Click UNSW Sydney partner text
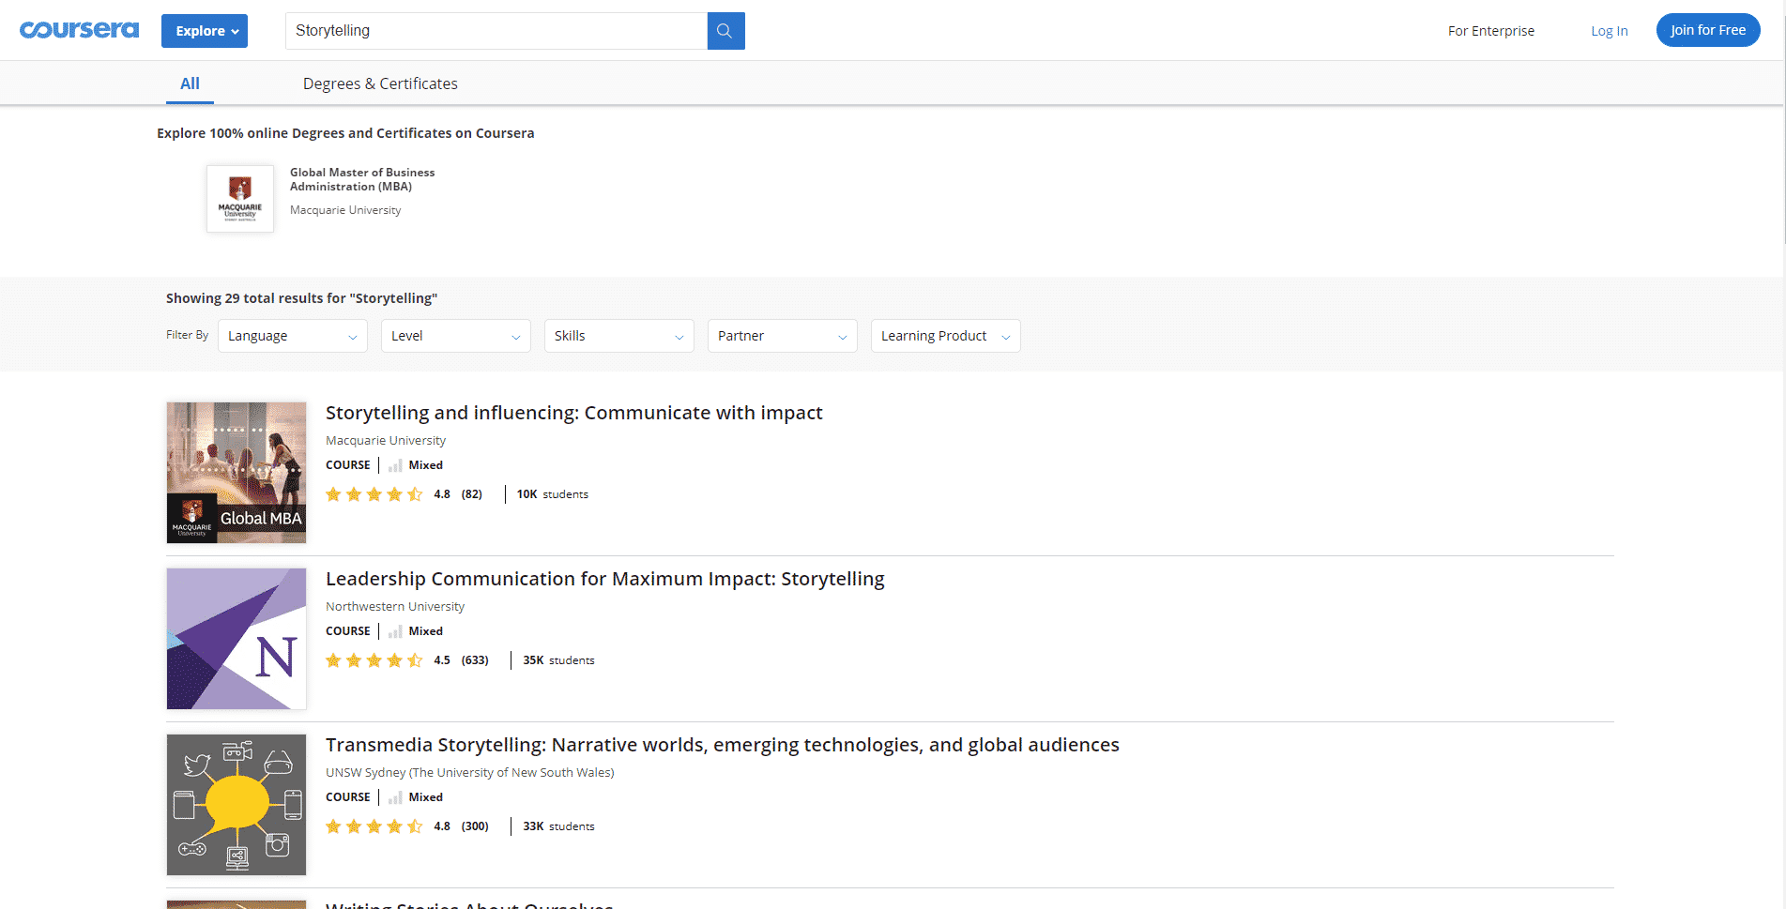The height and width of the screenshot is (909, 1786). pos(470,772)
